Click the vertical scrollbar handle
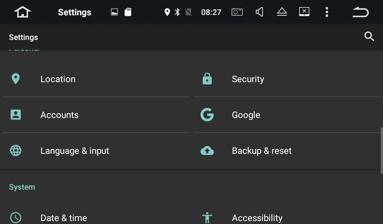 point(382,150)
